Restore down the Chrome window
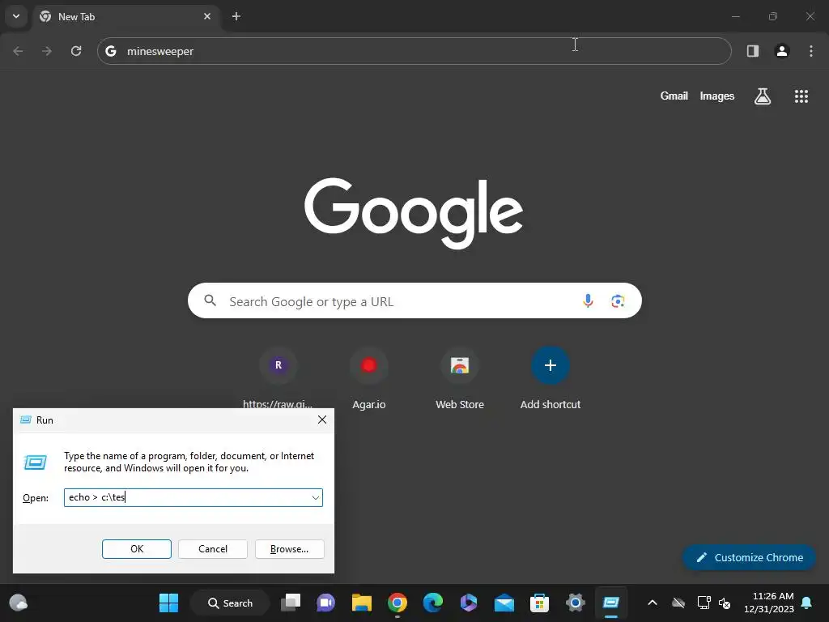829x622 pixels. 772,16
